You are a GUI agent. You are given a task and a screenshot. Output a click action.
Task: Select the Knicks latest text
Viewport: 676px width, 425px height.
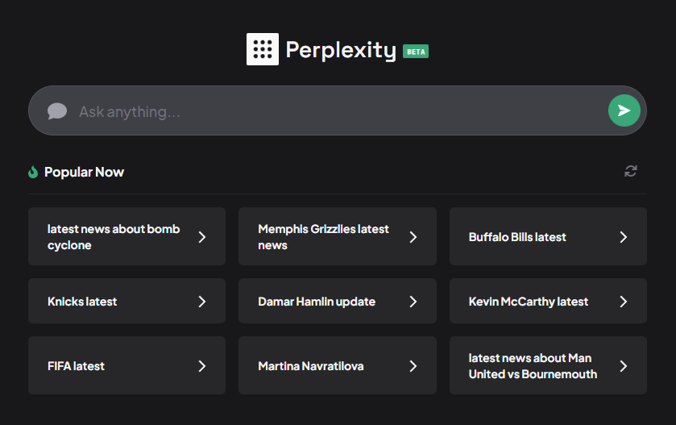[82, 302]
